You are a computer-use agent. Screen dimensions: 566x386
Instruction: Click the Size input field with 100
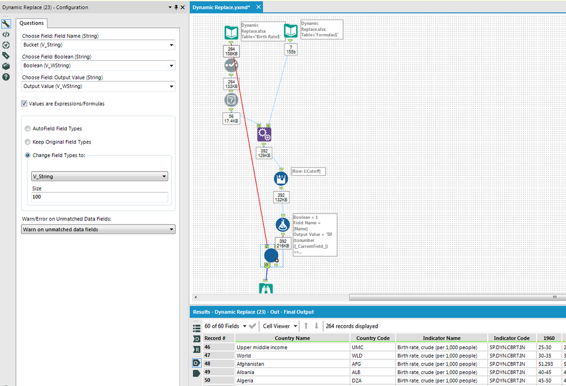point(100,197)
